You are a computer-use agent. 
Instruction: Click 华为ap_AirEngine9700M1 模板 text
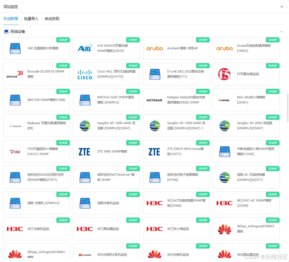46,254
